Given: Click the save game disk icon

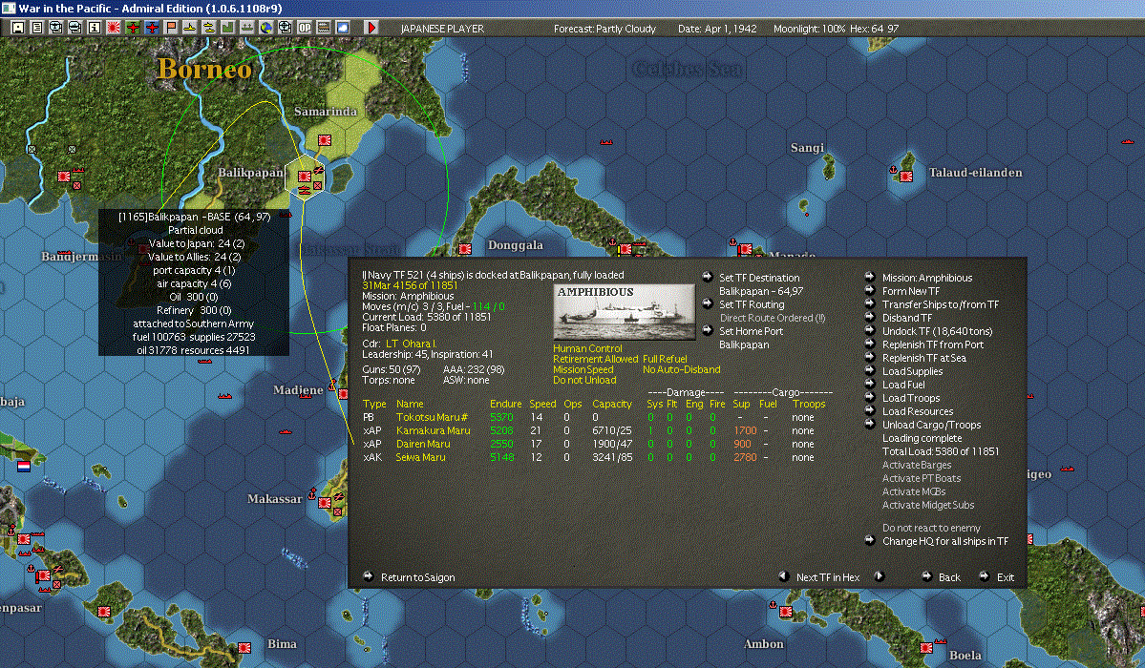Looking at the screenshot, I should pos(18,28).
